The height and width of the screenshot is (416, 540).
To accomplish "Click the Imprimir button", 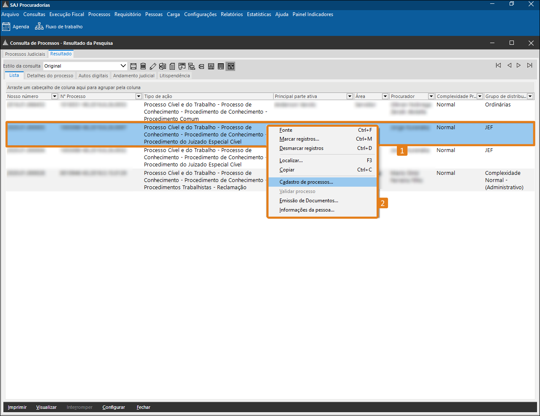I will [x=17, y=407].
